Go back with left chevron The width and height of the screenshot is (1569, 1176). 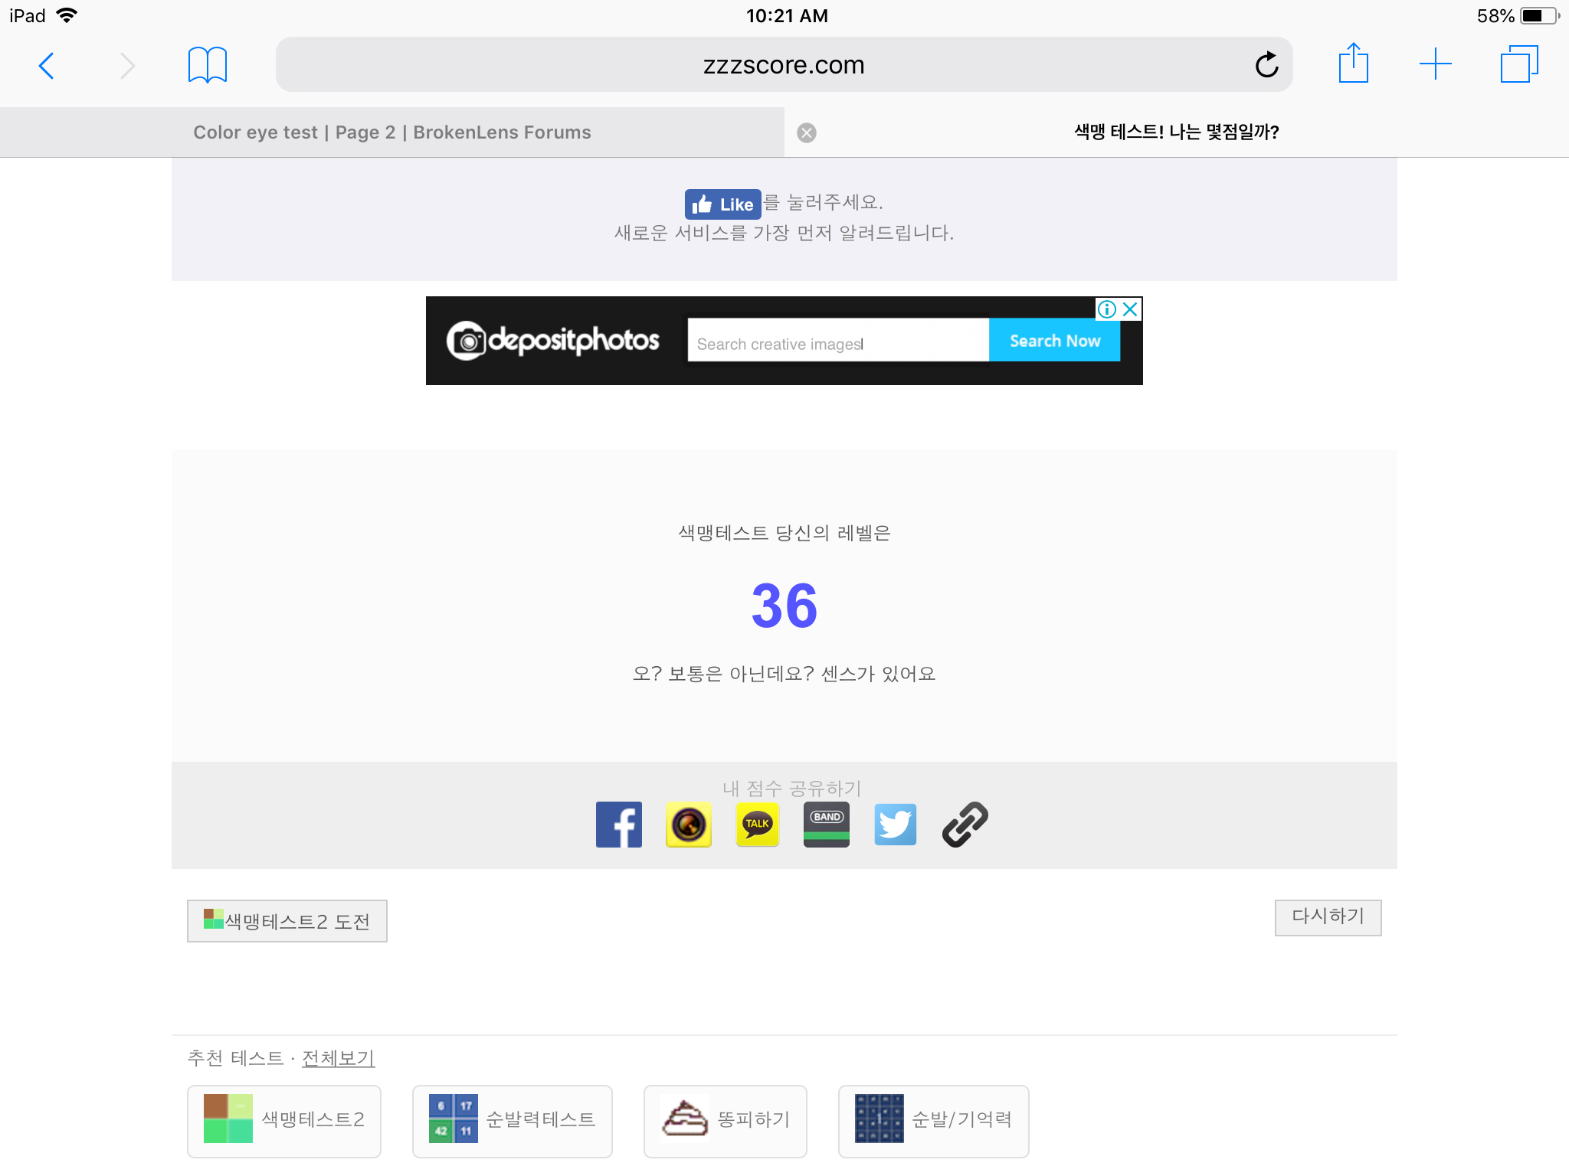46,66
